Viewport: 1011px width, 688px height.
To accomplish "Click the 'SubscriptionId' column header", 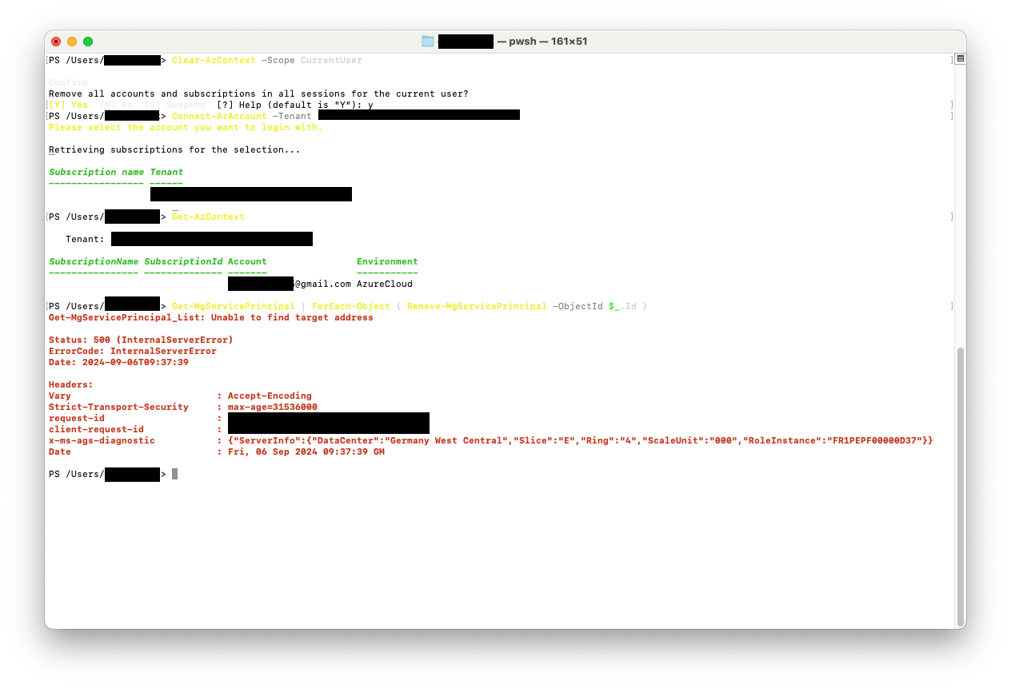I will (x=183, y=262).
